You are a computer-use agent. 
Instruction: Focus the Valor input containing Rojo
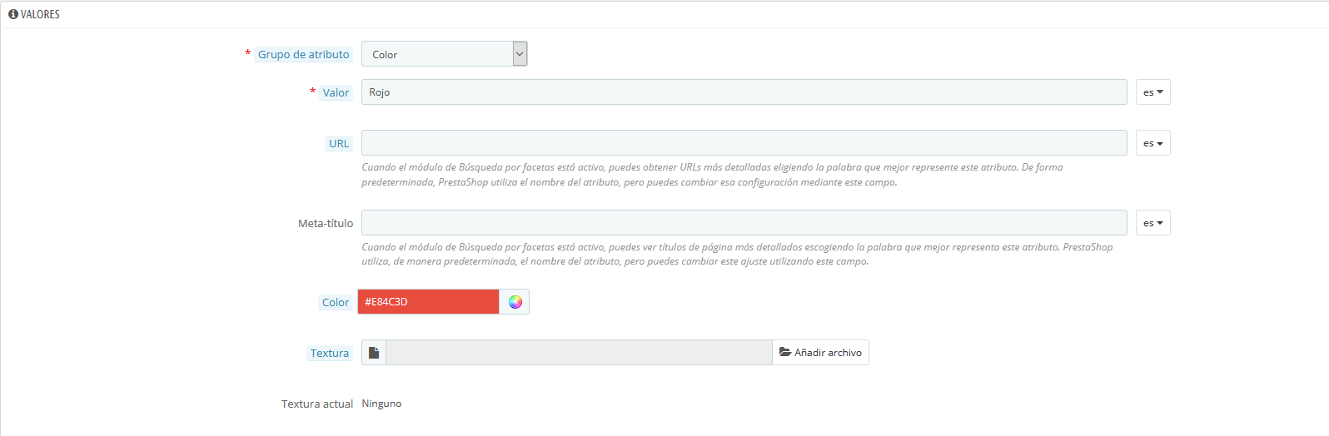(x=744, y=92)
